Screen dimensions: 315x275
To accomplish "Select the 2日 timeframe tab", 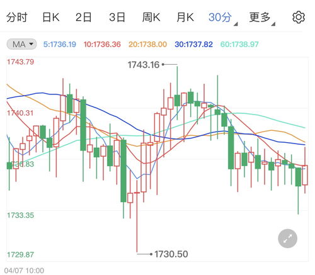I will pos(84,17).
